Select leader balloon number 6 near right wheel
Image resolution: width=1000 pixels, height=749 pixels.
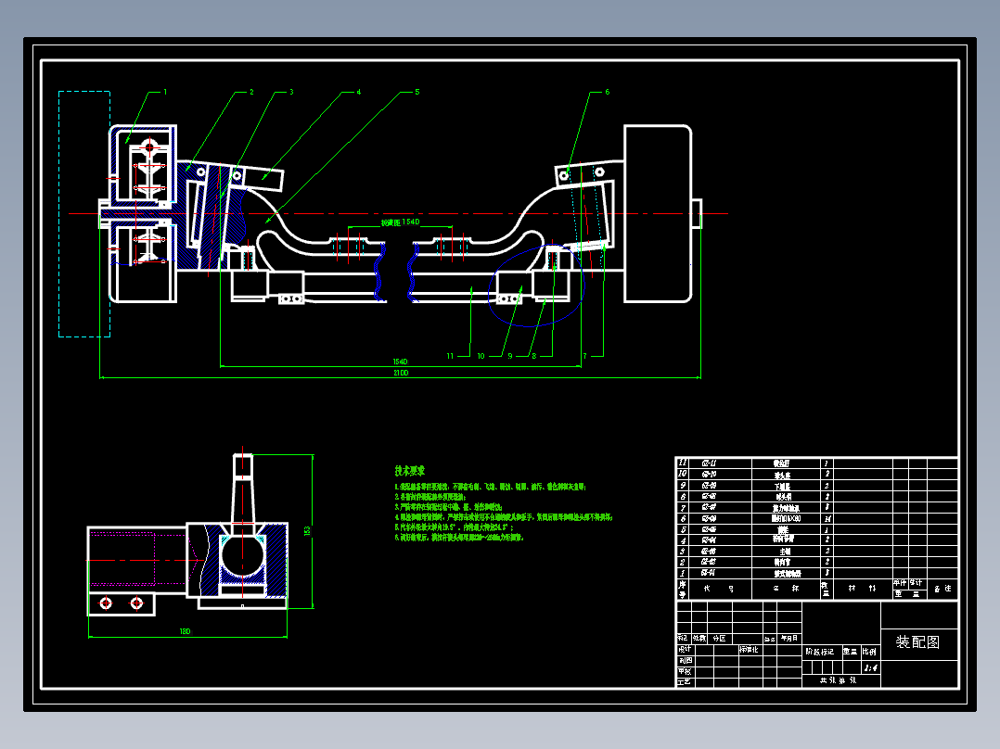click(607, 92)
